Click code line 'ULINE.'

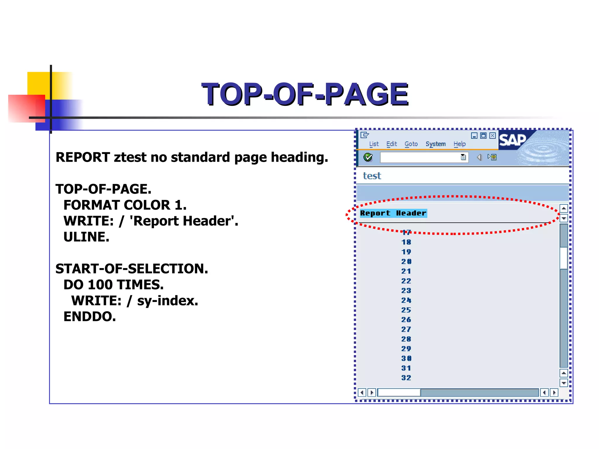pos(87,237)
